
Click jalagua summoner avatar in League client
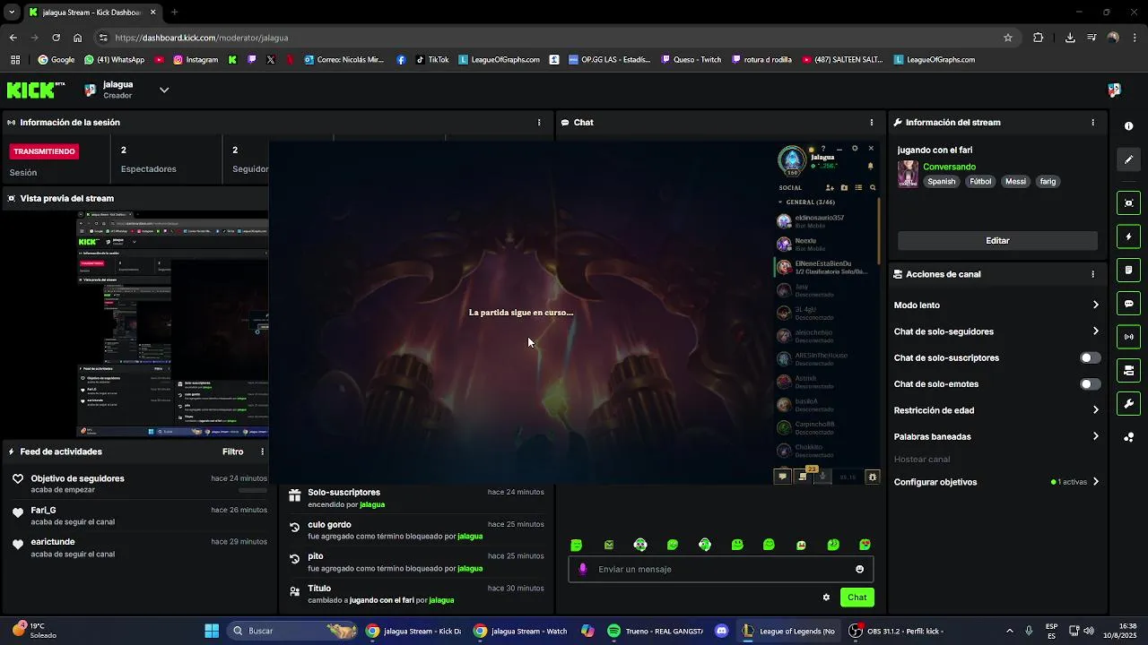tap(792, 161)
